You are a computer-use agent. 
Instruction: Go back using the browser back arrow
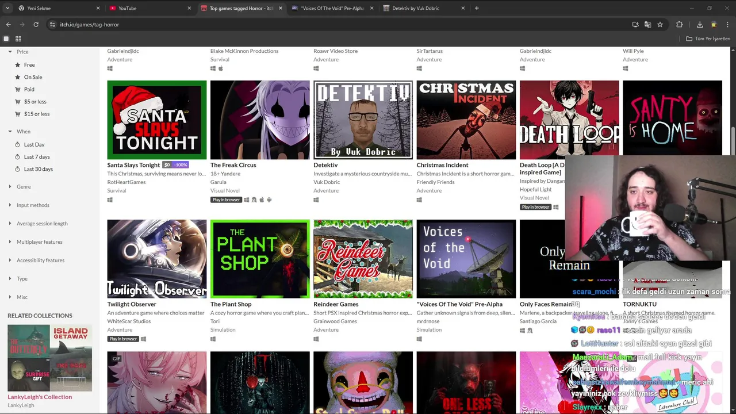tap(8, 25)
